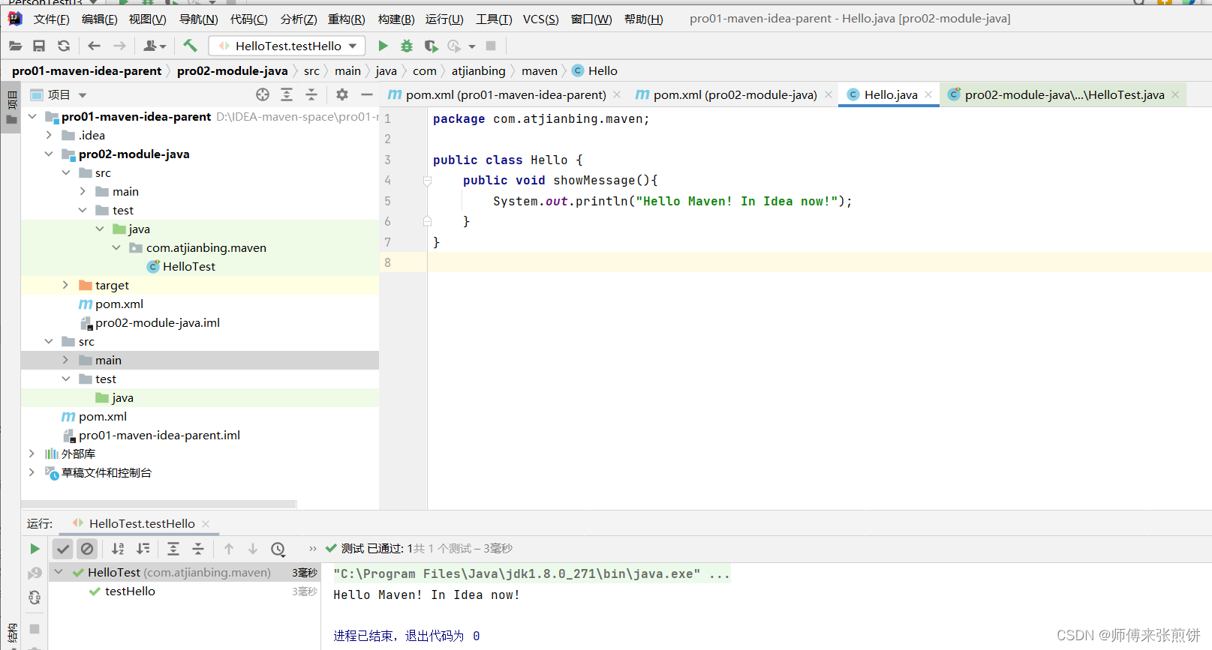Click the empty line 8 in editor
The height and width of the screenshot is (650, 1212).
coord(820,262)
